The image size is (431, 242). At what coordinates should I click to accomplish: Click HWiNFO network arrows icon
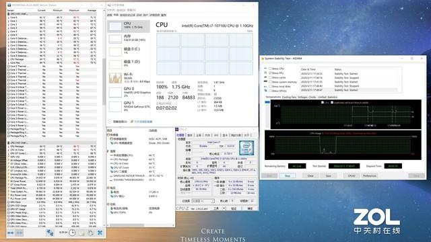(50, 233)
